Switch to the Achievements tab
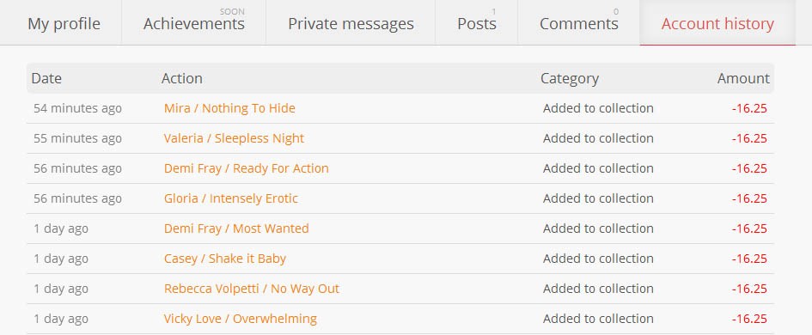This screenshot has height=335, width=812. click(193, 24)
